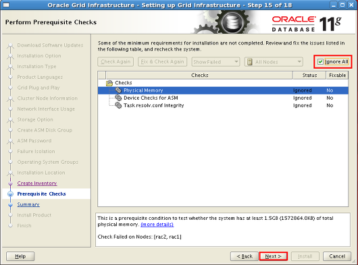The width and height of the screenshot is (358, 265).
Task: Maximize the installer window
Action: click(x=342, y=5)
